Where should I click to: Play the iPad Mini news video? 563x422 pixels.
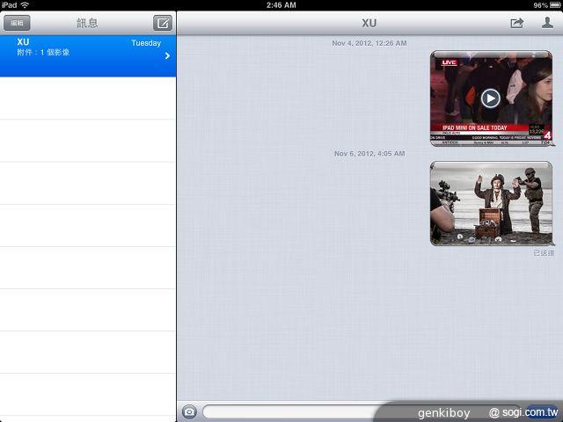click(491, 98)
